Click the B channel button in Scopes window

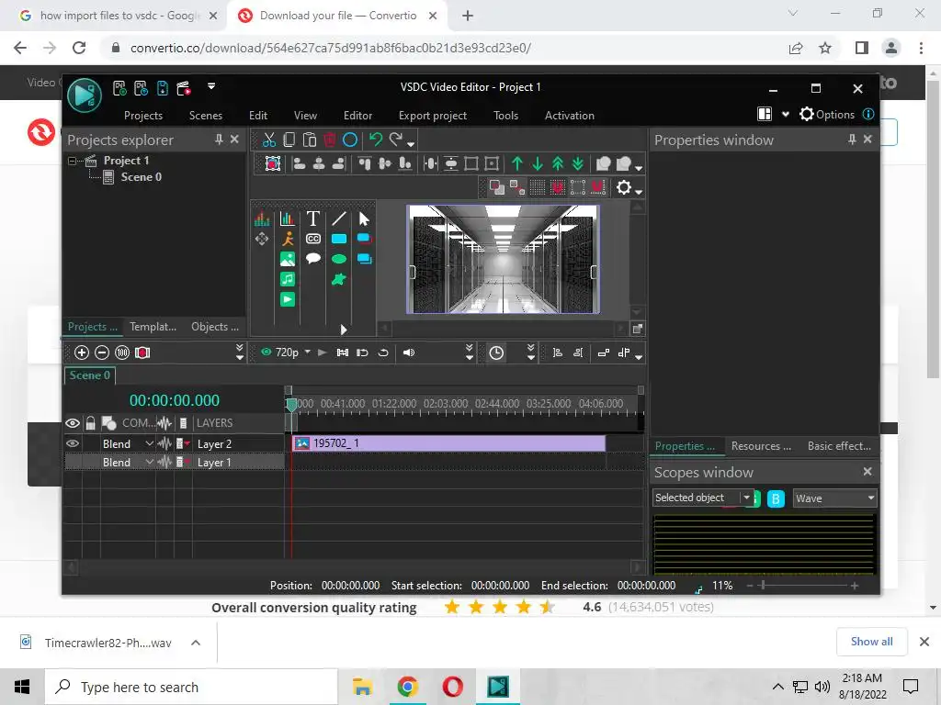tap(776, 498)
